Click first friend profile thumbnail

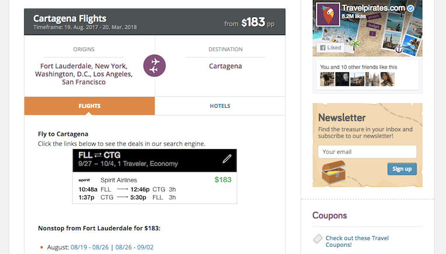327,79
